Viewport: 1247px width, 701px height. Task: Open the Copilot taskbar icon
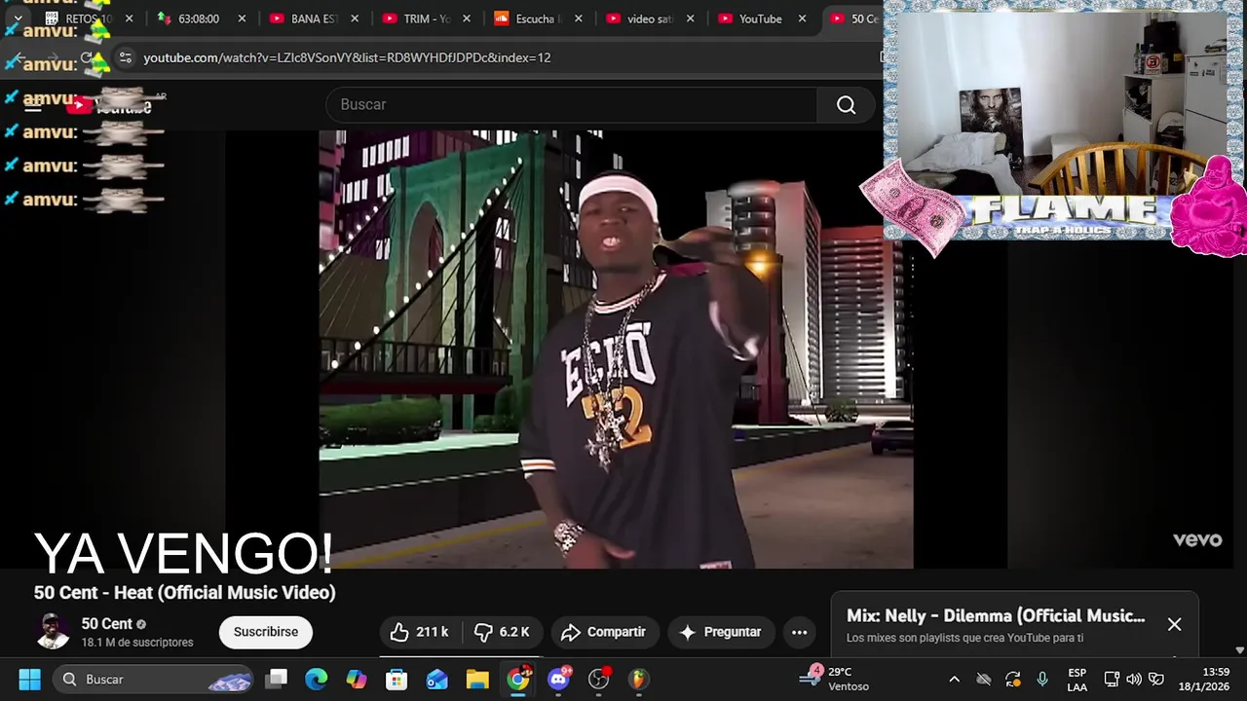click(357, 679)
